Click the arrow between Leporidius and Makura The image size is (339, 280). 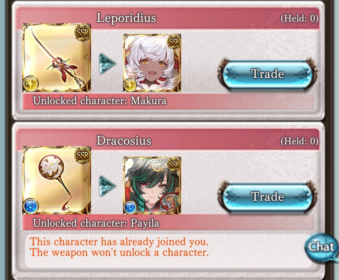(x=107, y=64)
